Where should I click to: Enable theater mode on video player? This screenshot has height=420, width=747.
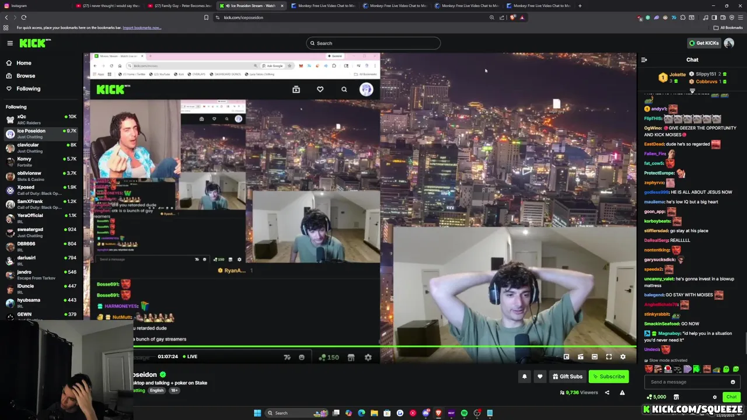click(595, 356)
